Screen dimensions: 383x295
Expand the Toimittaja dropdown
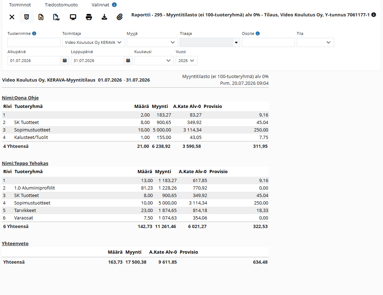94,42
